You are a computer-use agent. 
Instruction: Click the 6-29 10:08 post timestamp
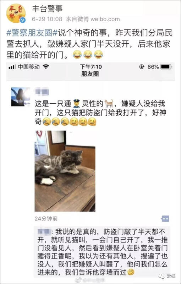(x=47, y=19)
